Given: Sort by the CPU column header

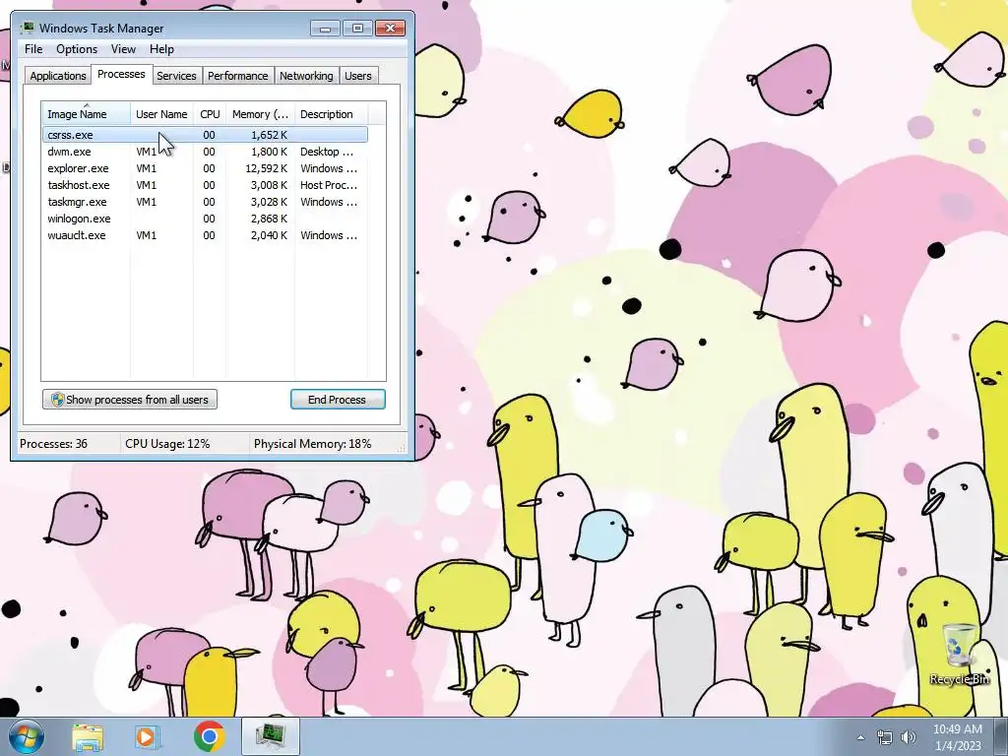Looking at the screenshot, I should click(x=211, y=114).
